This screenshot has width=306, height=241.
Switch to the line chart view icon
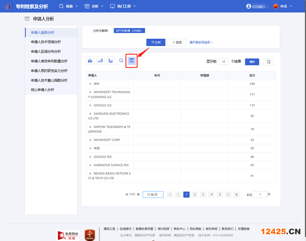pos(111,61)
